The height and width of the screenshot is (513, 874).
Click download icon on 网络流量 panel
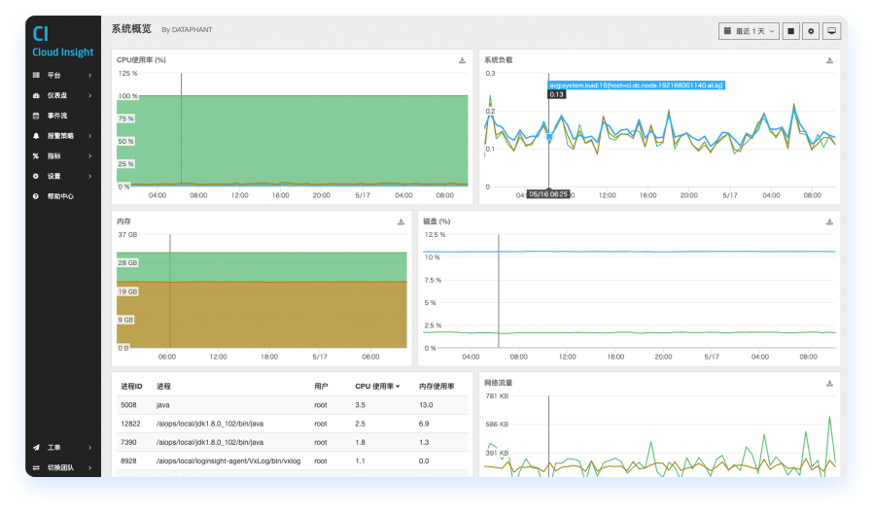[x=829, y=383]
